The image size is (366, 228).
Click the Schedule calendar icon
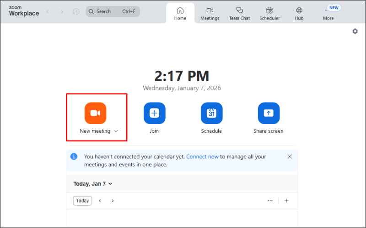pyautogui.click(x=211, y=113)
